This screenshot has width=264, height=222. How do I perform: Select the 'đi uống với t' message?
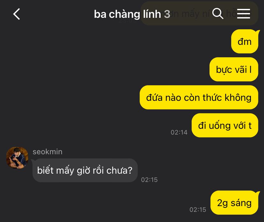pyautogui.click(x=225, y=125)
